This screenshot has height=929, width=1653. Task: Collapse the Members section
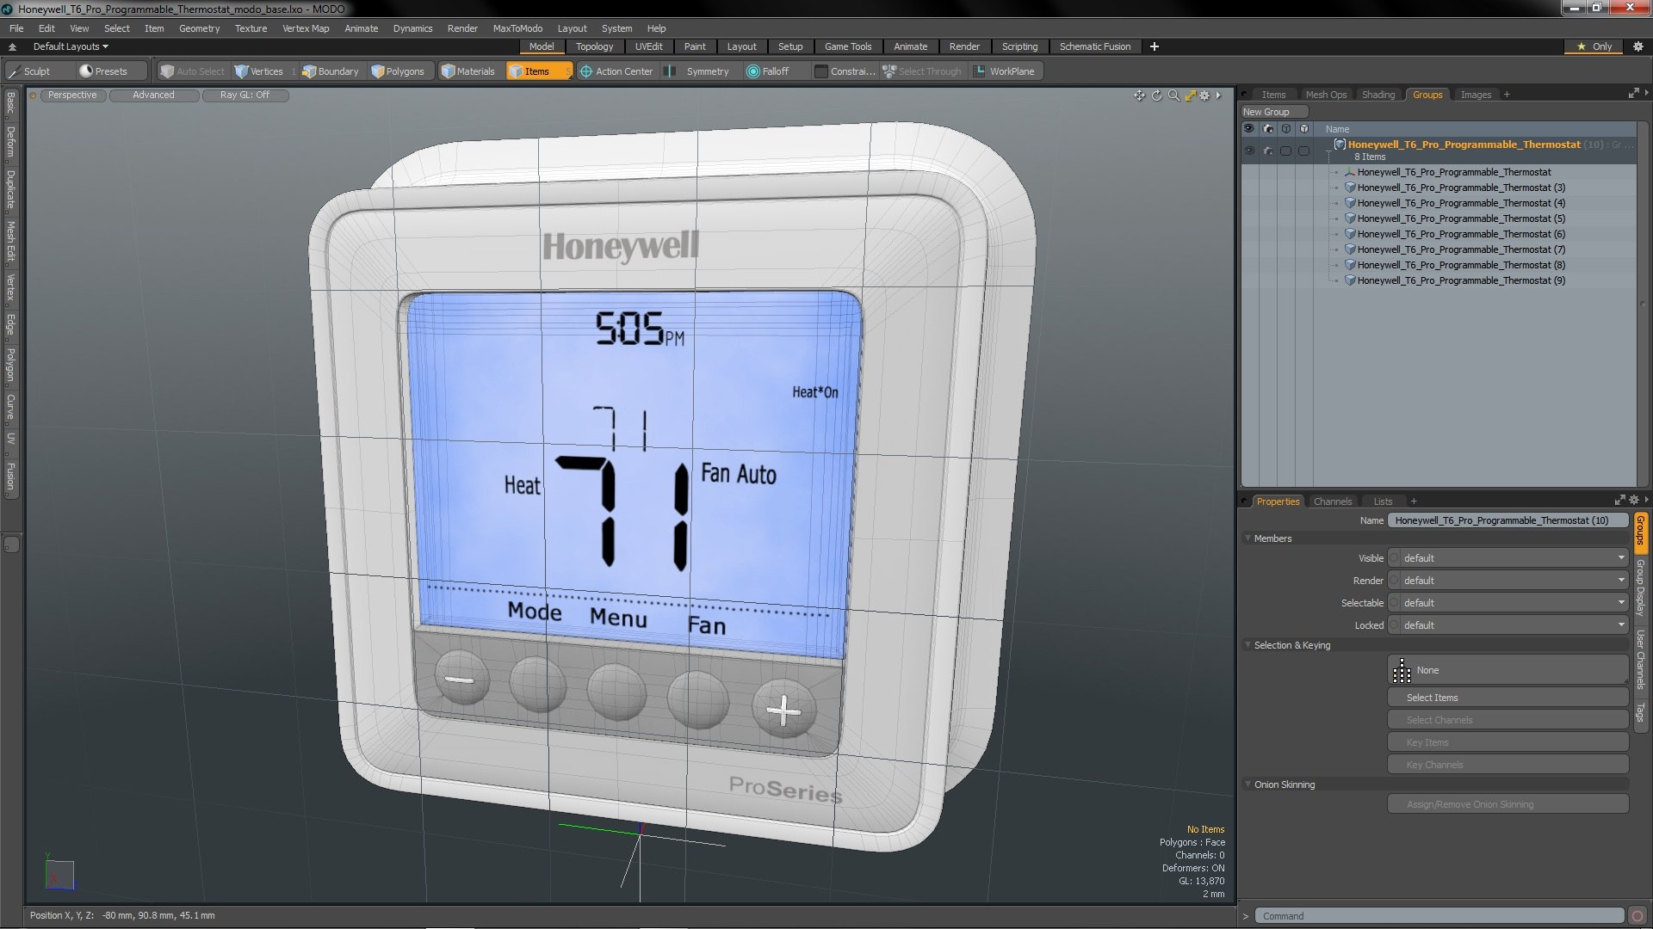[x=1247, y=538]
